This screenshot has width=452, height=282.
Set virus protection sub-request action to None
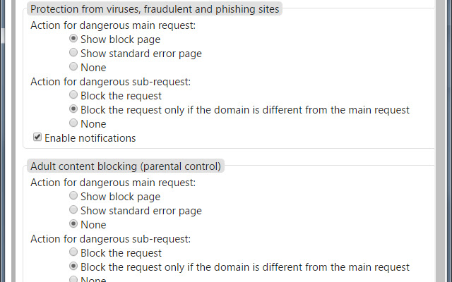(x=73, y=123)
